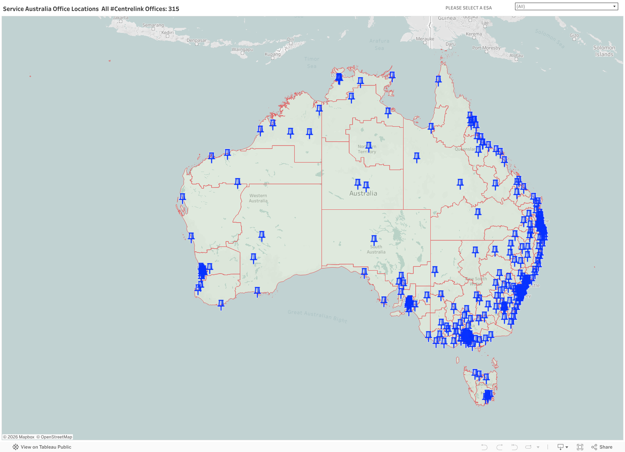The height and width of the screenshot is (452, 625).
Task: Click the Revert view icon
Action: coord(514,447)
